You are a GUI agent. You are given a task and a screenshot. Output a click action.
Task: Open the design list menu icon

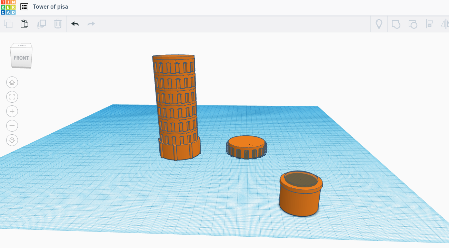[24, 7]
